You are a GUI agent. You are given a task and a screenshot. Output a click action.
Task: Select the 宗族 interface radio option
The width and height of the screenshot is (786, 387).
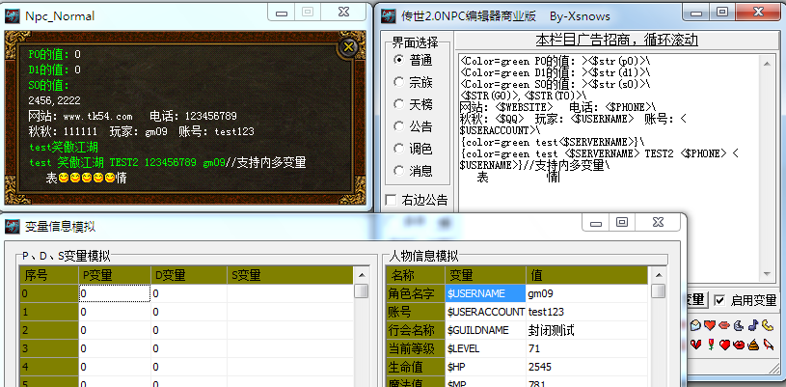pyautogui.click(x=399, y=81)
